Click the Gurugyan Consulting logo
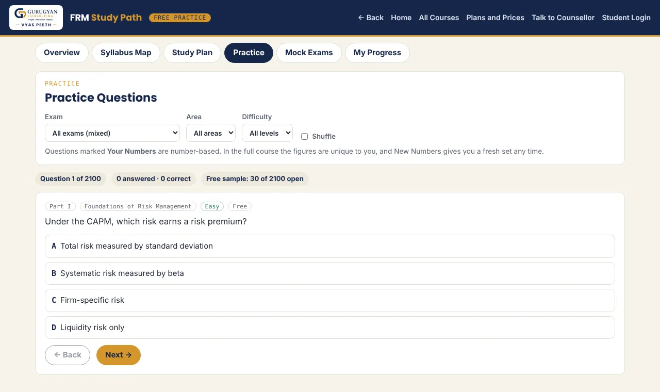 [36, 18]
